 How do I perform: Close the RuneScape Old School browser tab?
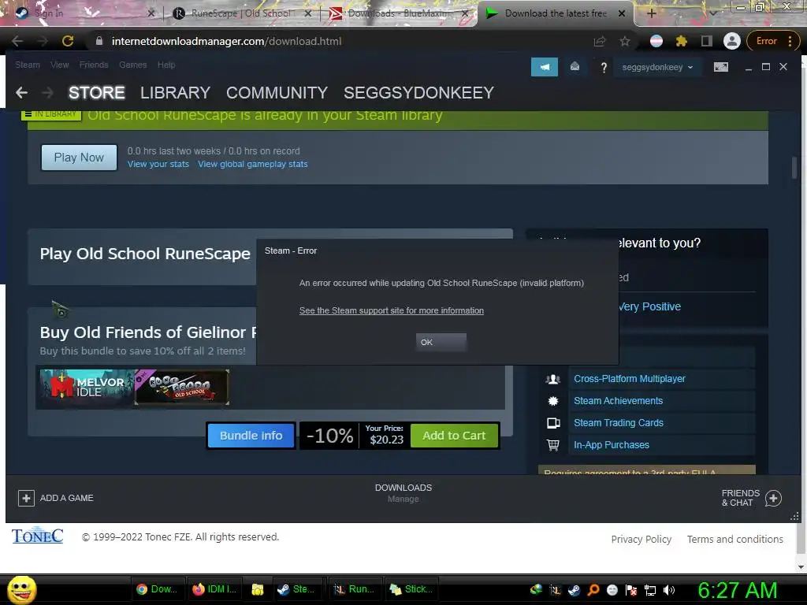pos(308,14)
